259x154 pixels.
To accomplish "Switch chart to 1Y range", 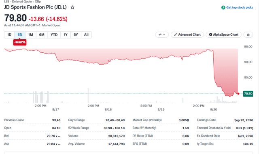I will coord(66,35).
